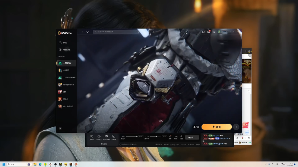The height and width of the screenshot is (167, 298).
Task: Open the messages icon in WeGame header
Action: pyautogui.click(x=203, y=32)
